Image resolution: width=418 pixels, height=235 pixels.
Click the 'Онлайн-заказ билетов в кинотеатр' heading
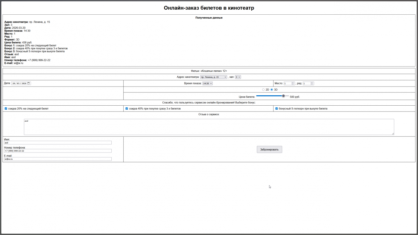coord(209,8)
